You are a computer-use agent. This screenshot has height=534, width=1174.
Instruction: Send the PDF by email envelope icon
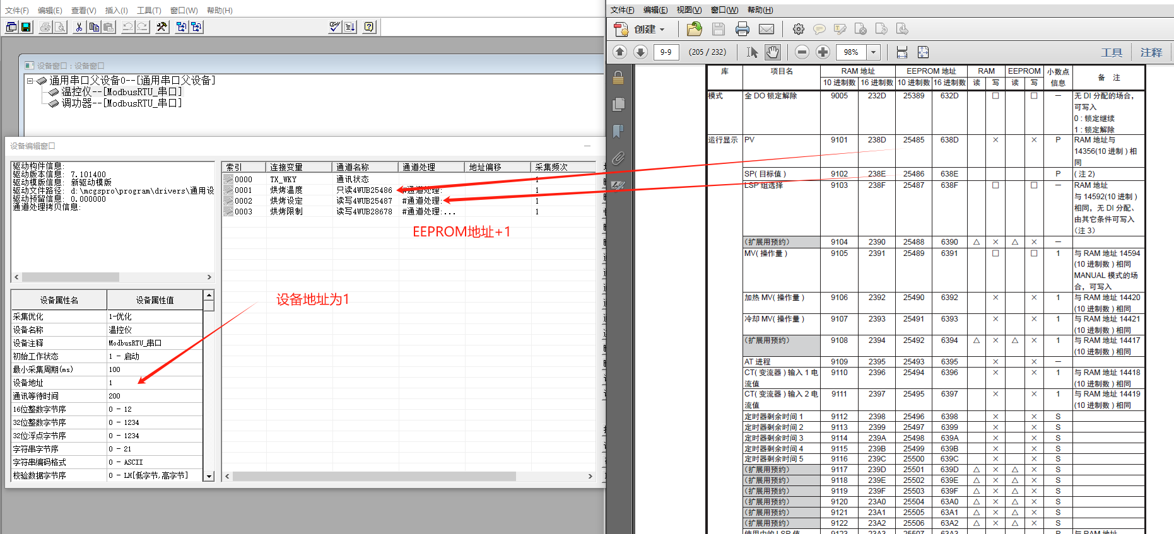(x=766, y=29)
